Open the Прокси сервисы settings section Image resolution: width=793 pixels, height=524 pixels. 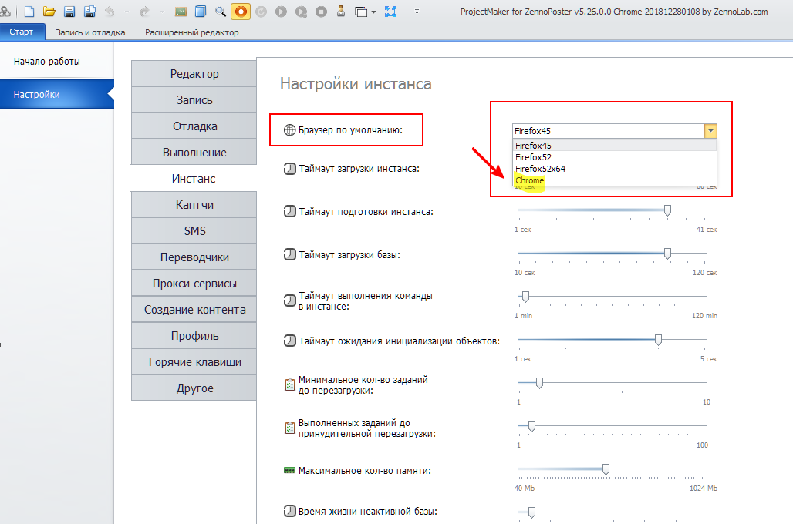coord(194,284)
